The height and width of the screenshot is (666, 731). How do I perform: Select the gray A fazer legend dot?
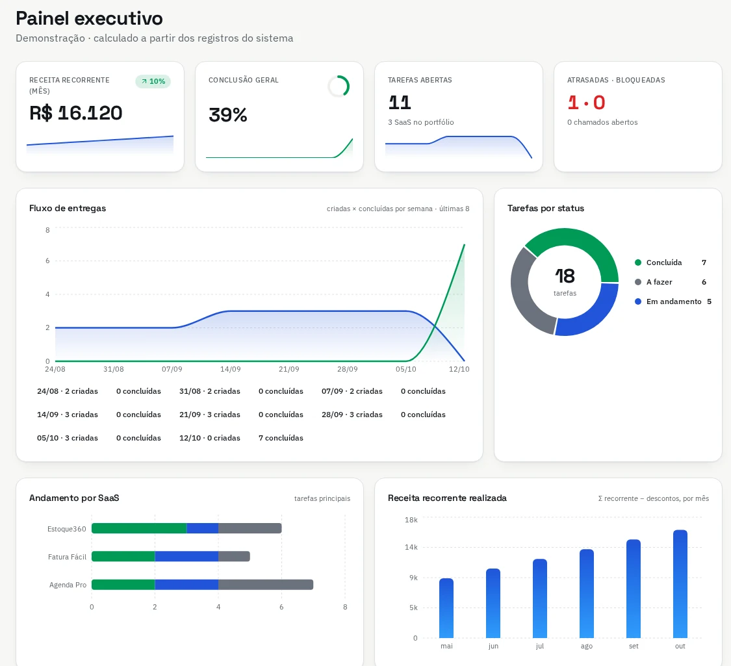[x=638, y=282]
